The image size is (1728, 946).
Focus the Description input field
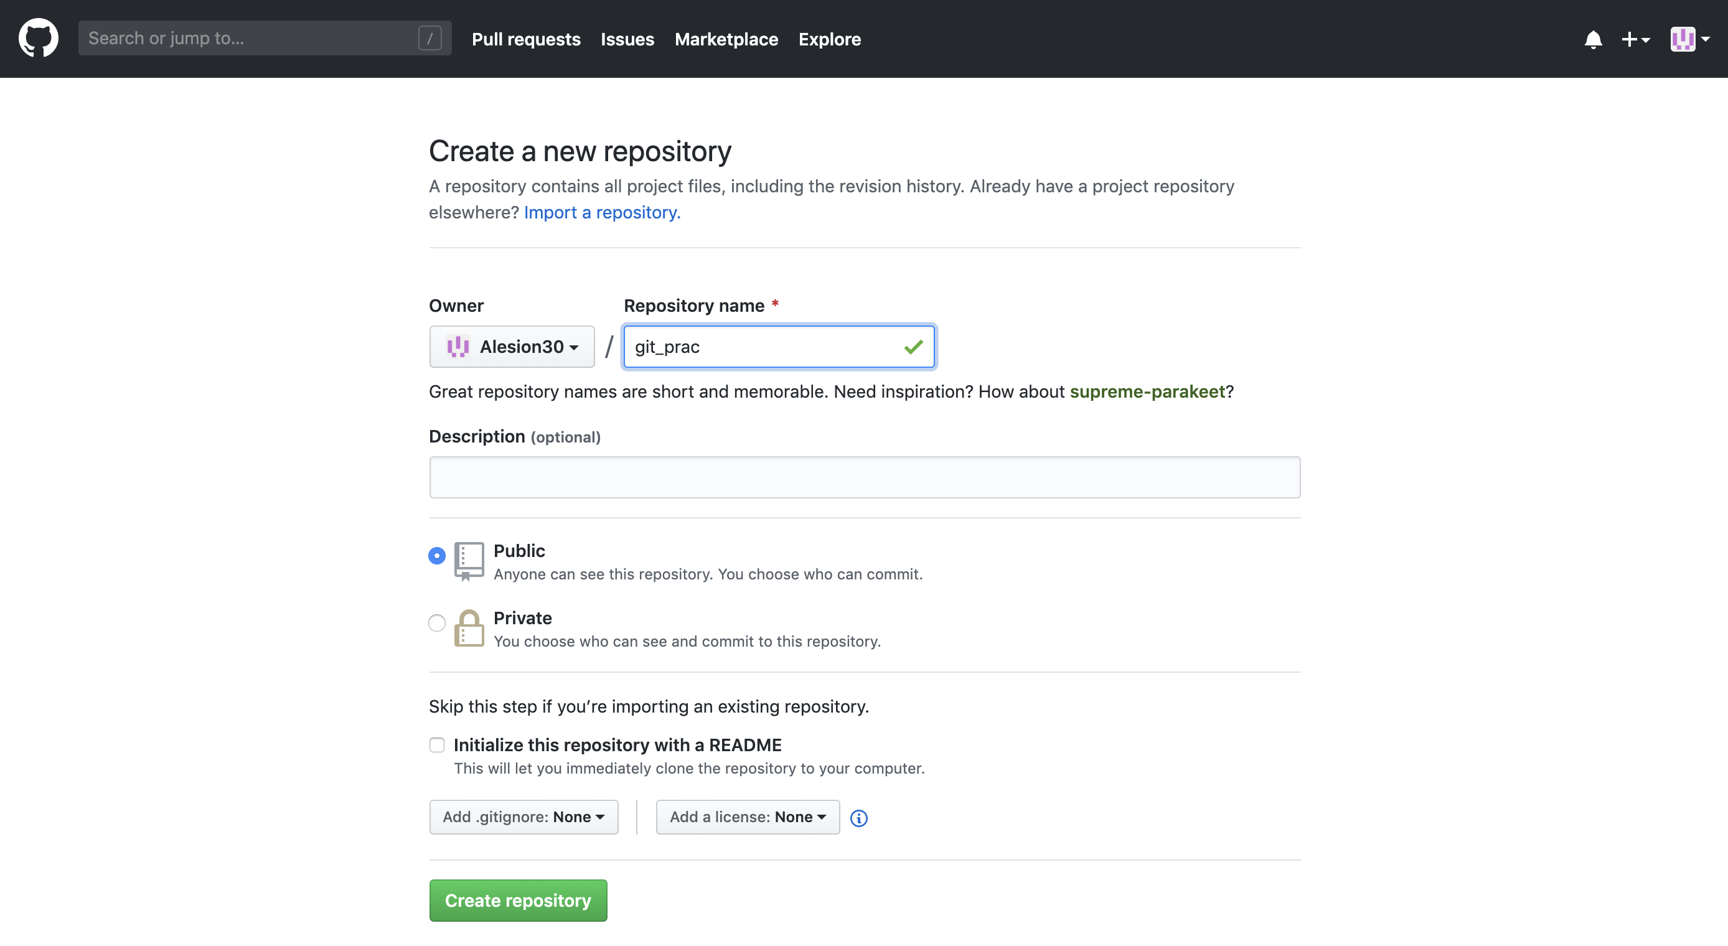coord(864,478)
